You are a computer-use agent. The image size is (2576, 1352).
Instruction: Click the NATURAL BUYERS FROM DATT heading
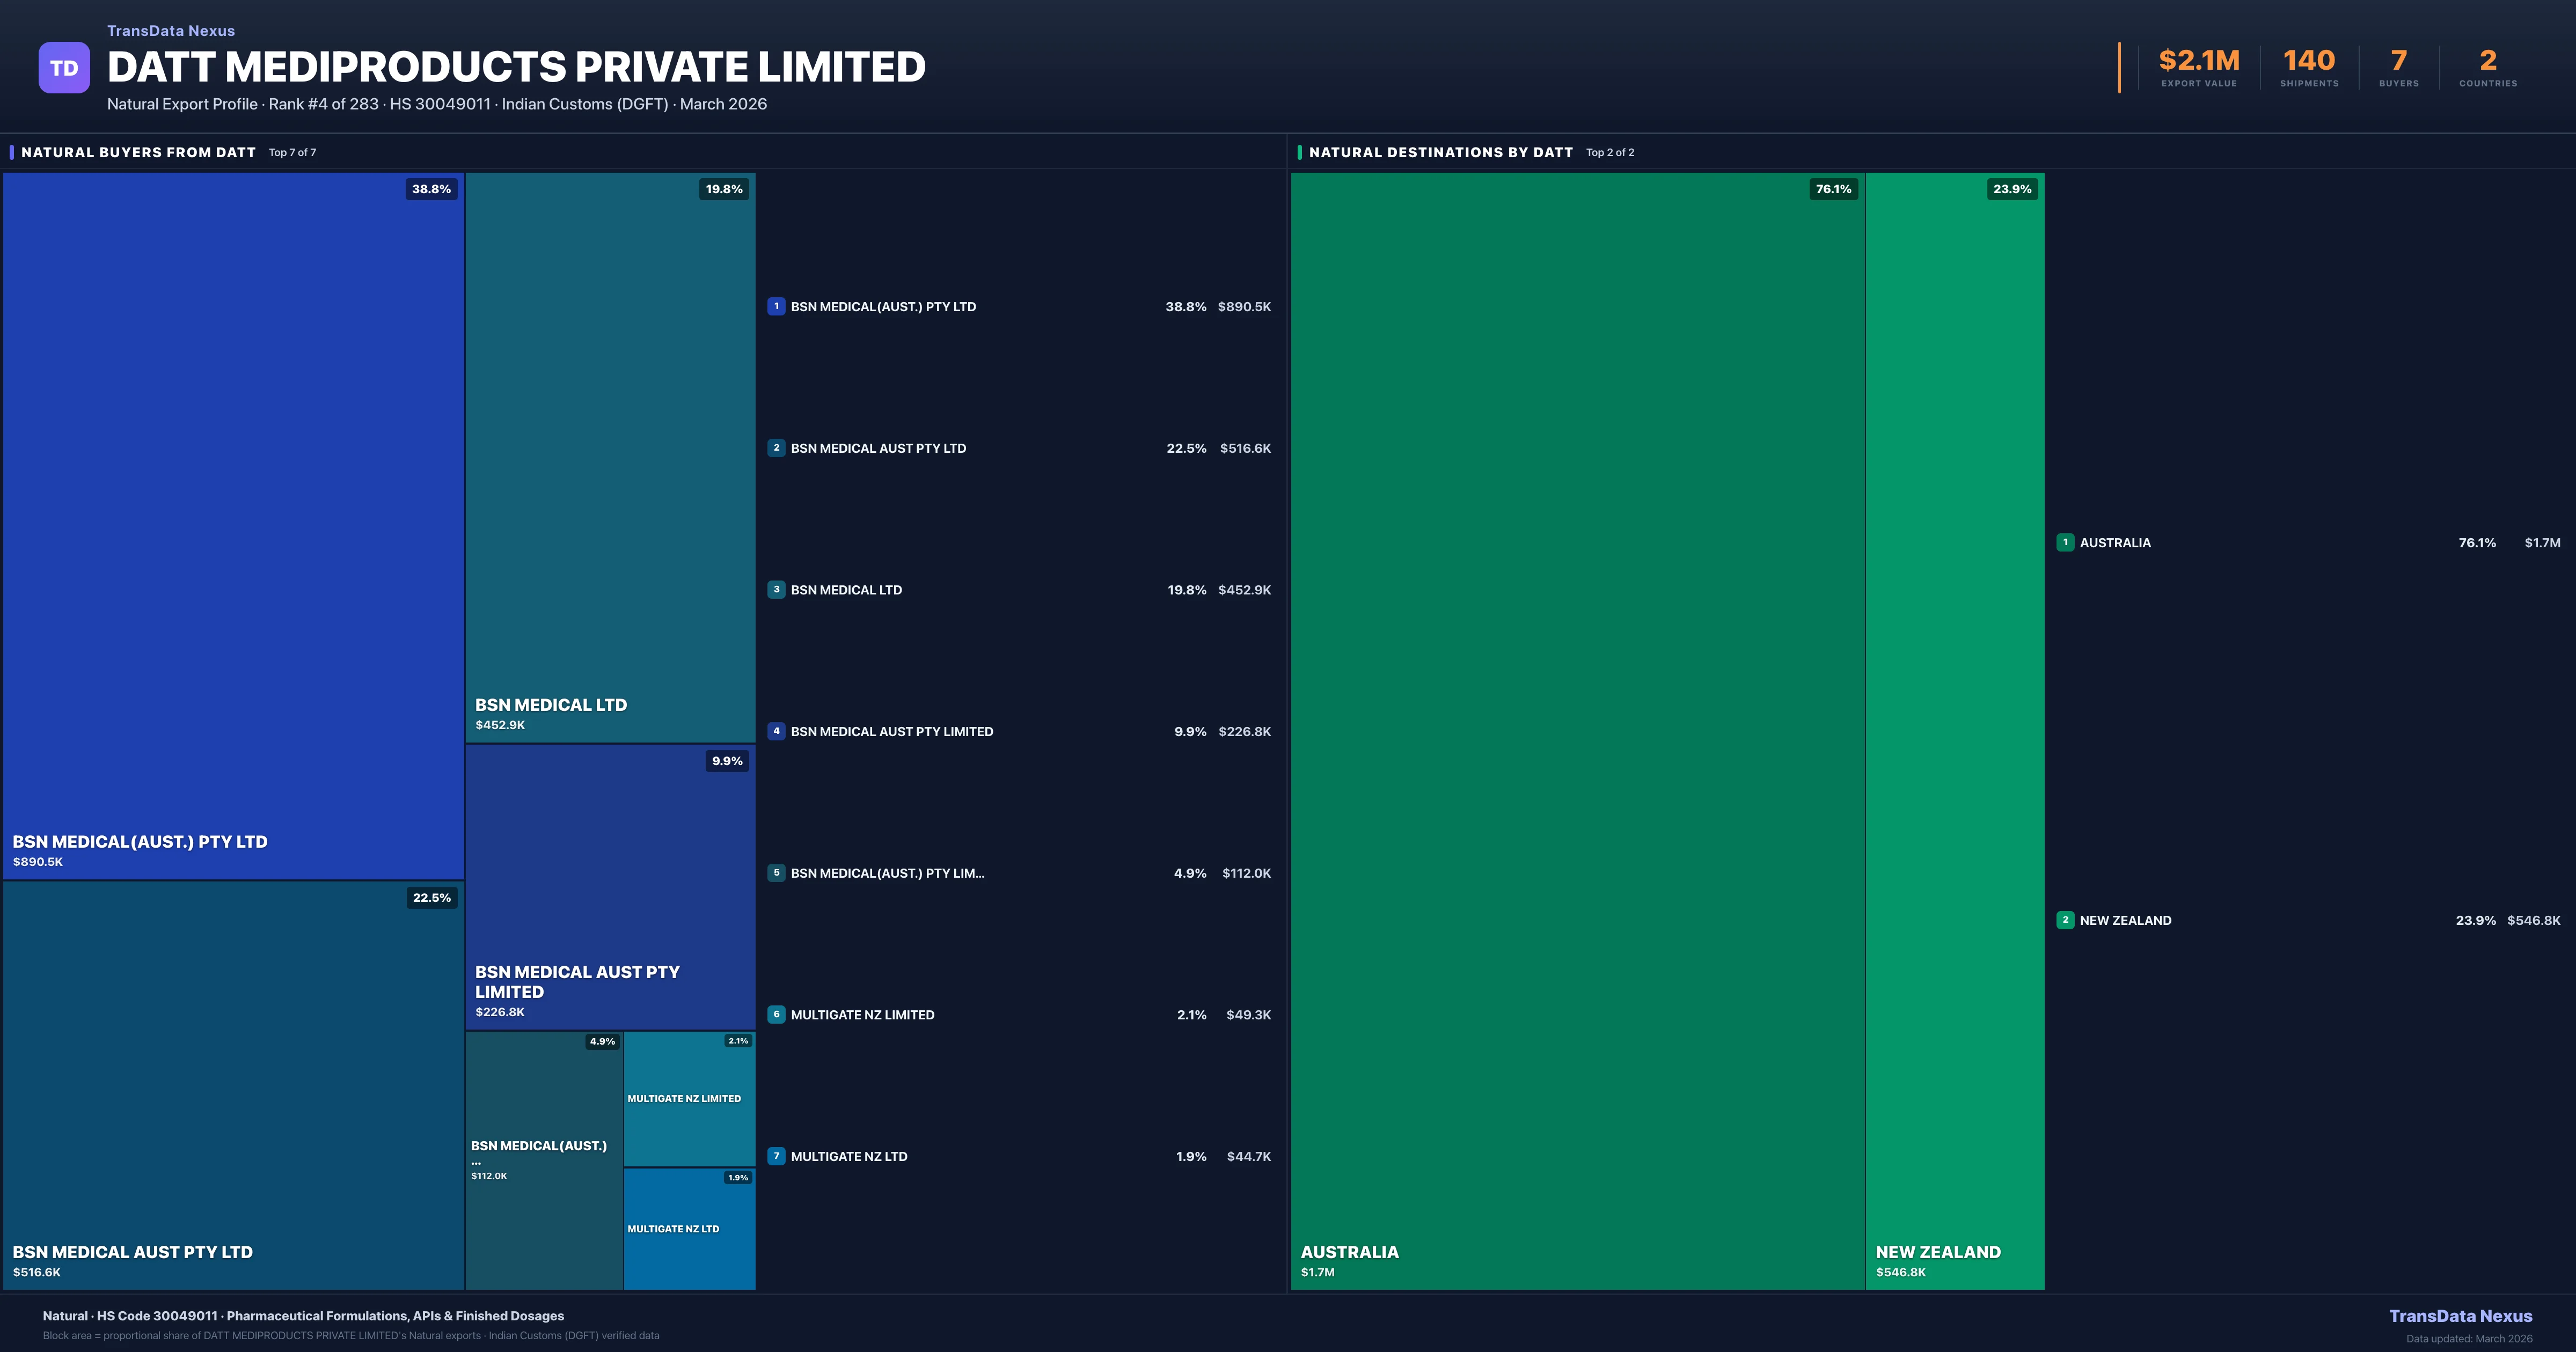tap(138, 152)
